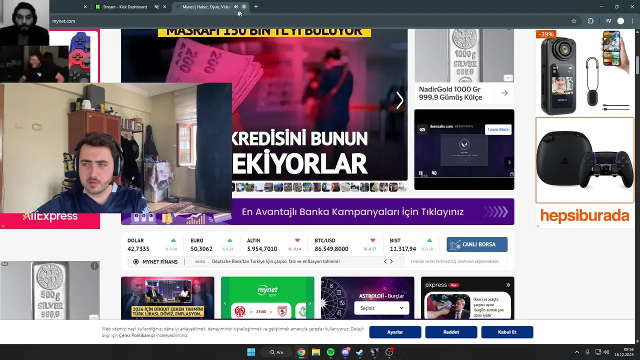This screenshot has width=640, height=360.
Task: Open the İkinci el araçta news card
Action: [467, 306]
